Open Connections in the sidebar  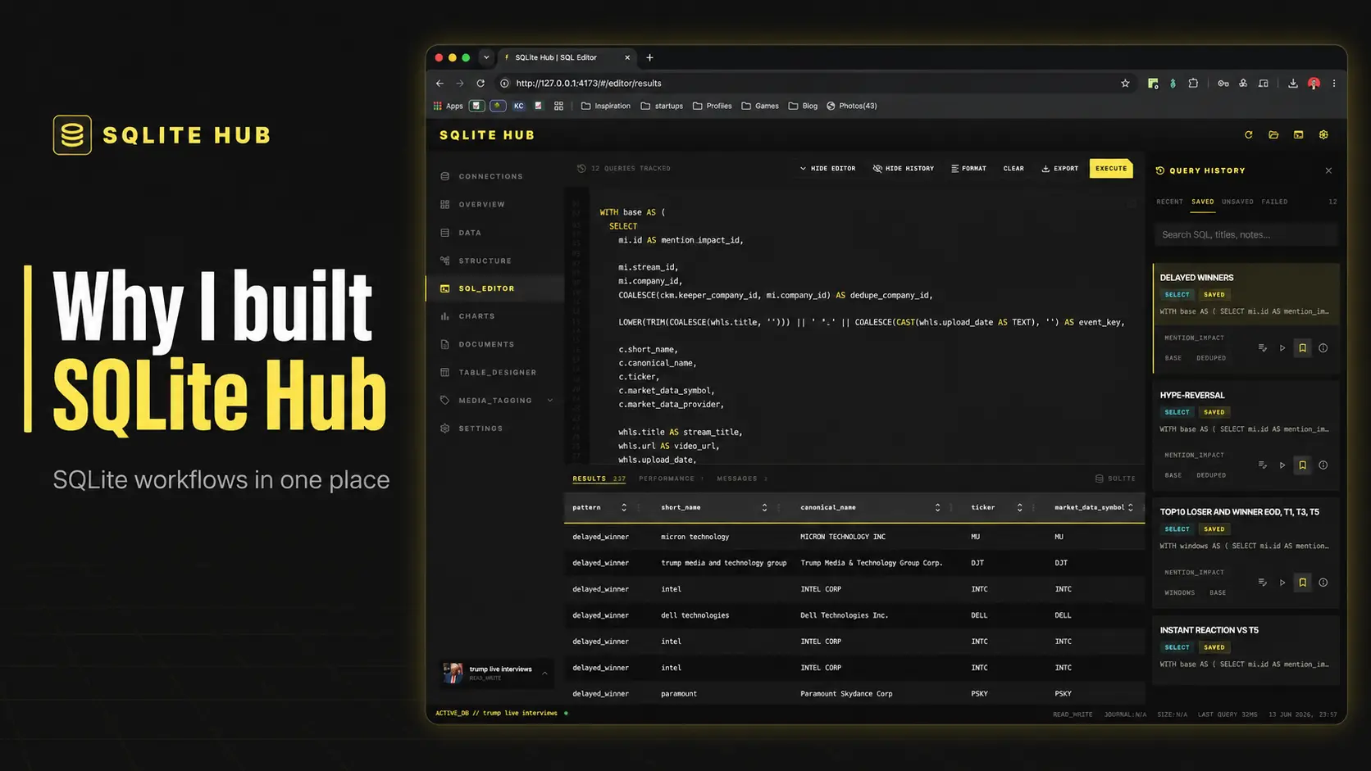click(x=490, y=176)
